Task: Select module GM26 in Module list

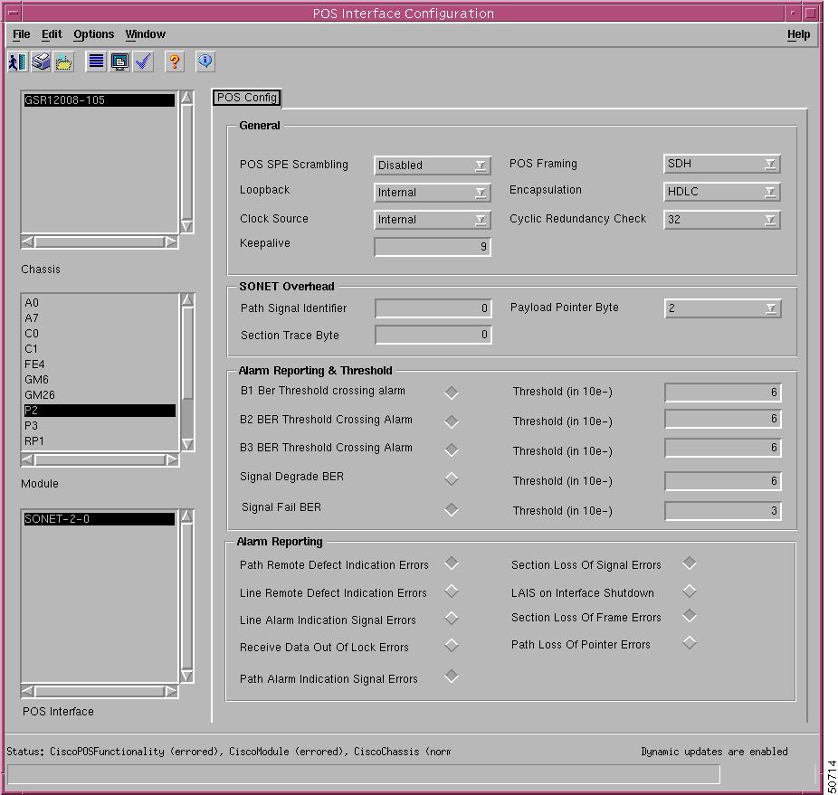Action: pyautogui.click(x=100, y=395)
